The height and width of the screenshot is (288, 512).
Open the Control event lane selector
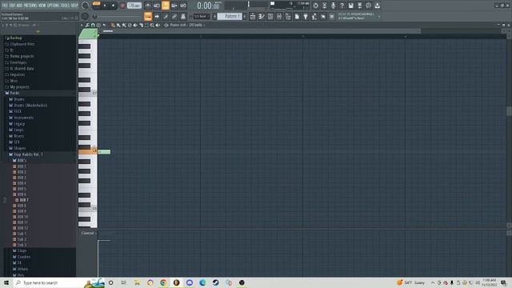[x=89, y=233]
